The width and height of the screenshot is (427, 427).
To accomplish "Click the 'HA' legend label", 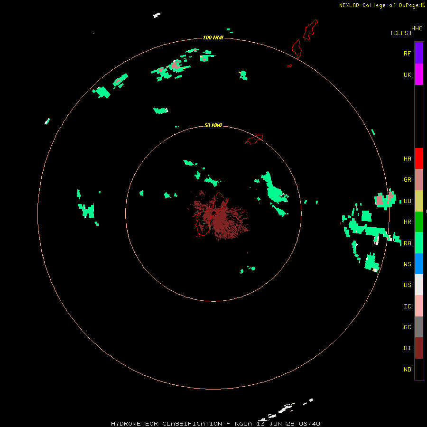I will [x=407, y=159].
